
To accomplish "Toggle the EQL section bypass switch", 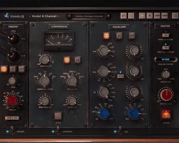I will (x=120, y=130).
